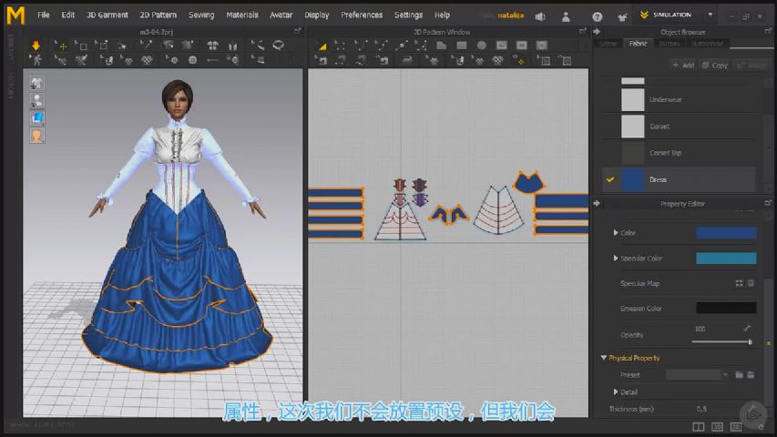Click the blue 3D environment display icon

36,118
